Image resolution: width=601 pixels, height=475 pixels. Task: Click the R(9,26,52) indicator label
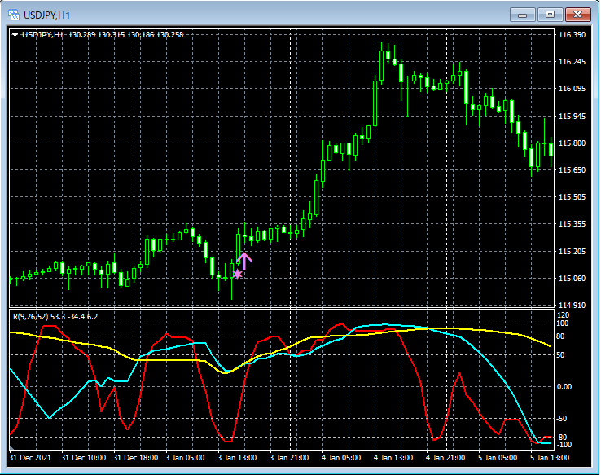pos(29,316)
